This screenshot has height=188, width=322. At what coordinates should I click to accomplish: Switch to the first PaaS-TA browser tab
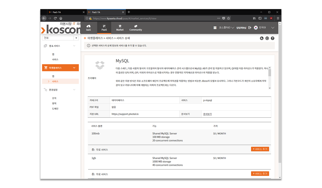coord(66,12)
